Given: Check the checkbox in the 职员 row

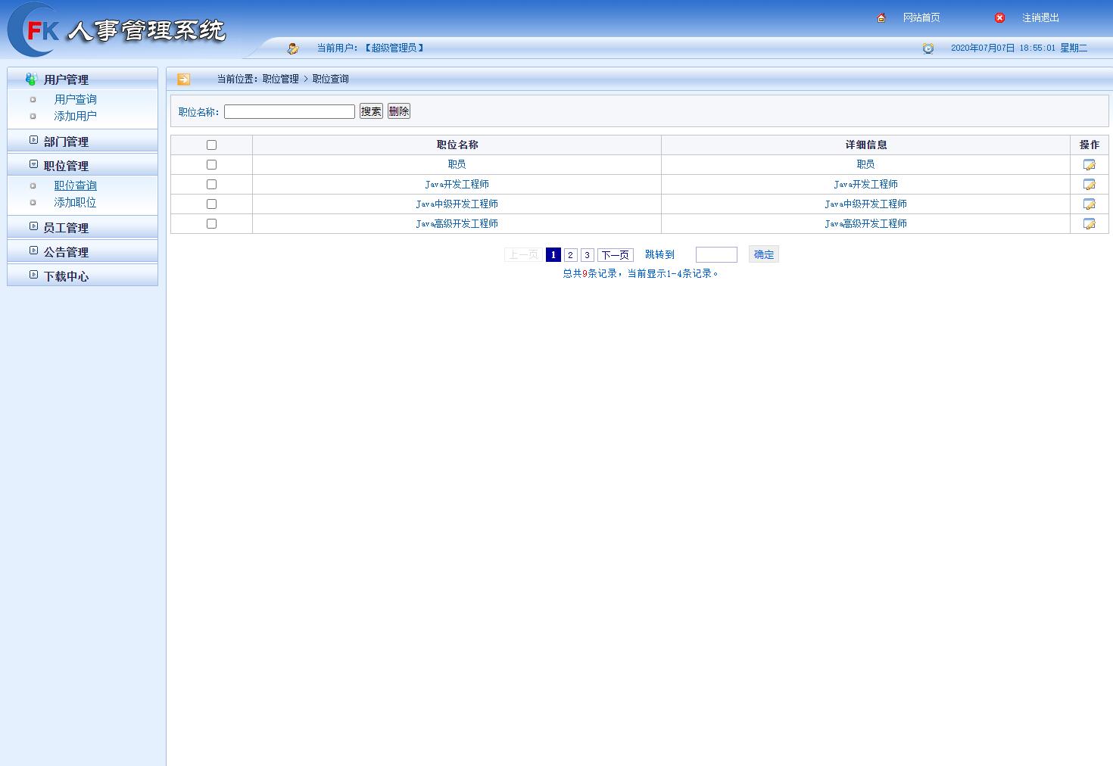Looking at the screenshot, I should pyautogui.click(x=211, y=164).
